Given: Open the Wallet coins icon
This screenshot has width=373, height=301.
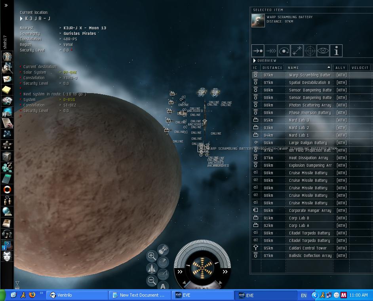Looking at the screenshot, I should point(7,167).
